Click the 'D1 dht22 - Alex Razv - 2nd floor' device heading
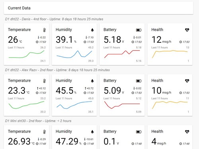199x149 pixels. point(29,70)
